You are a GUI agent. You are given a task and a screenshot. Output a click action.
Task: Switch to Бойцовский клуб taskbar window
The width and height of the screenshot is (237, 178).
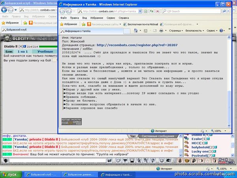(42, 175)
